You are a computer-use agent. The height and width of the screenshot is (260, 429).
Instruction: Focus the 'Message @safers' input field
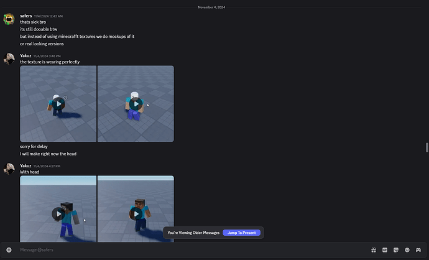191,250
